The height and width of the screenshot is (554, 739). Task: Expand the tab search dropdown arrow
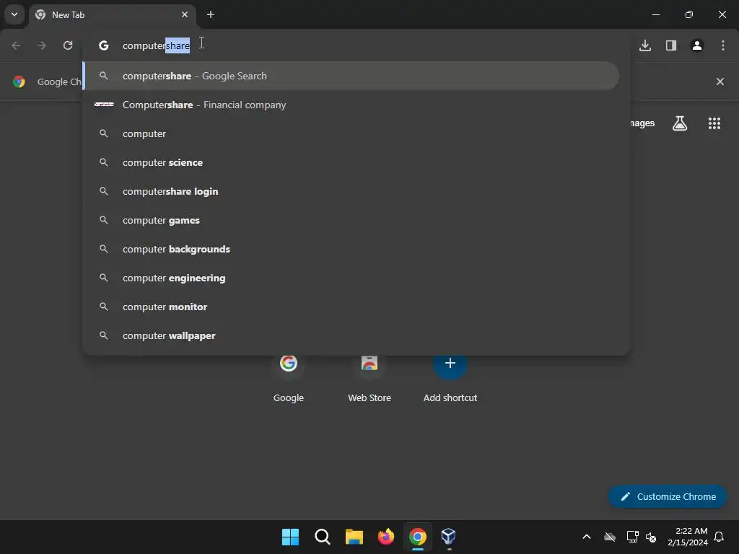[x=14, y=14]
